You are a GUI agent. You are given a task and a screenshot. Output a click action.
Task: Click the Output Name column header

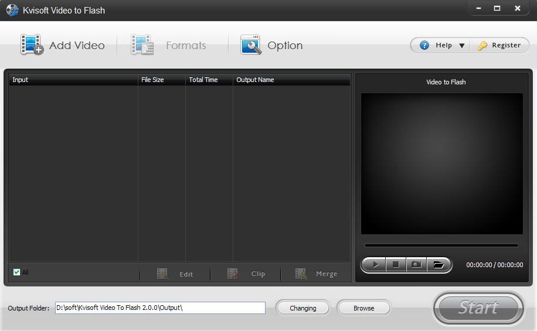[292, 80]
